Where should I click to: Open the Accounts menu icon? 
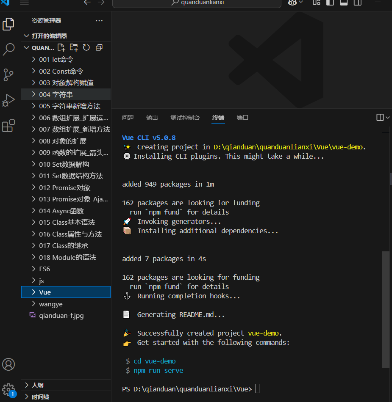point(8,364)
